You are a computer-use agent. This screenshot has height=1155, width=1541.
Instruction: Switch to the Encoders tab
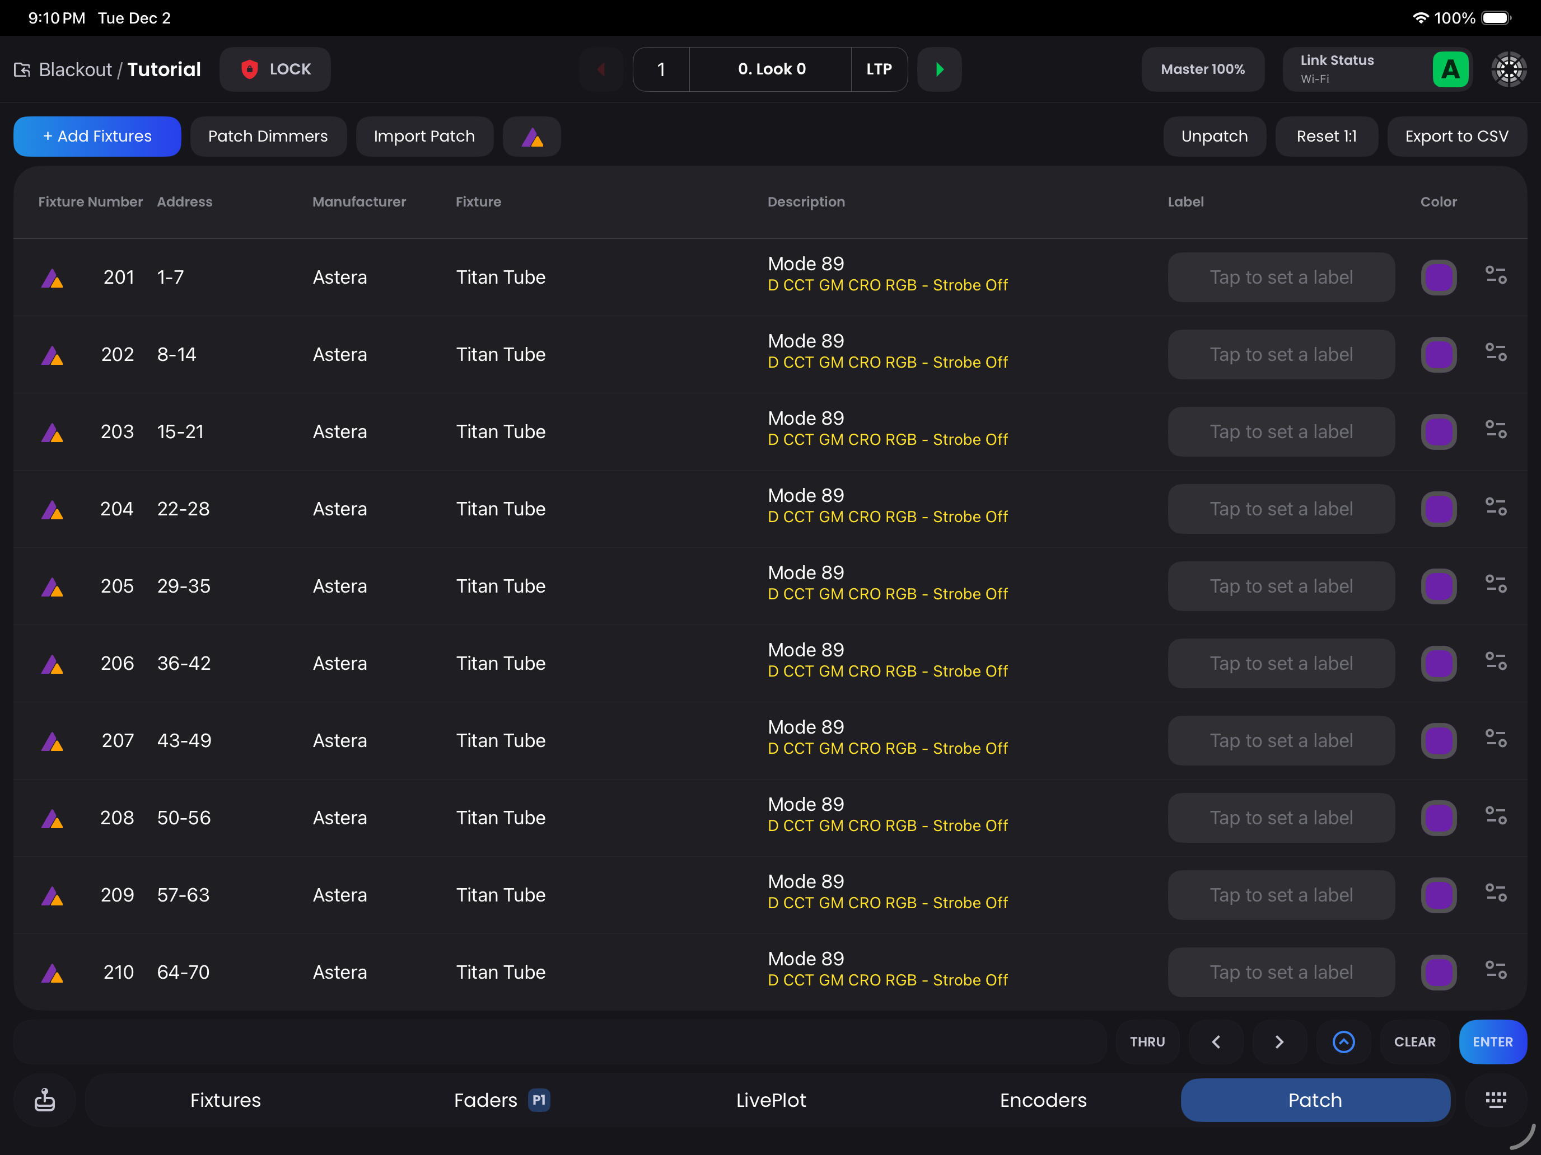click(x=1043, y=1100)
